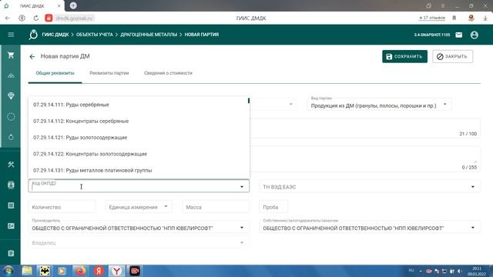Open the contacts card sidebar item
This screenshot has width=493, height=277.
(x=11, y=185)
